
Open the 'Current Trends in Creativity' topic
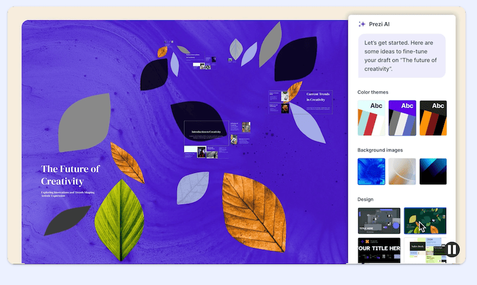(x=318, y=97)
